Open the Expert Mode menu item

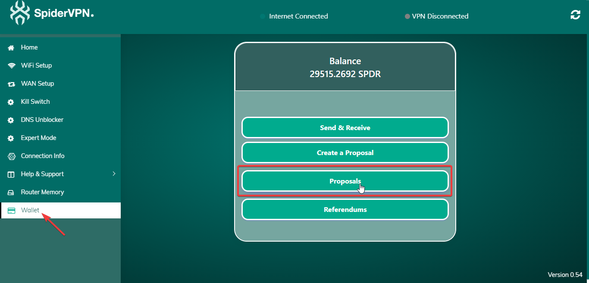coord(38,138)
